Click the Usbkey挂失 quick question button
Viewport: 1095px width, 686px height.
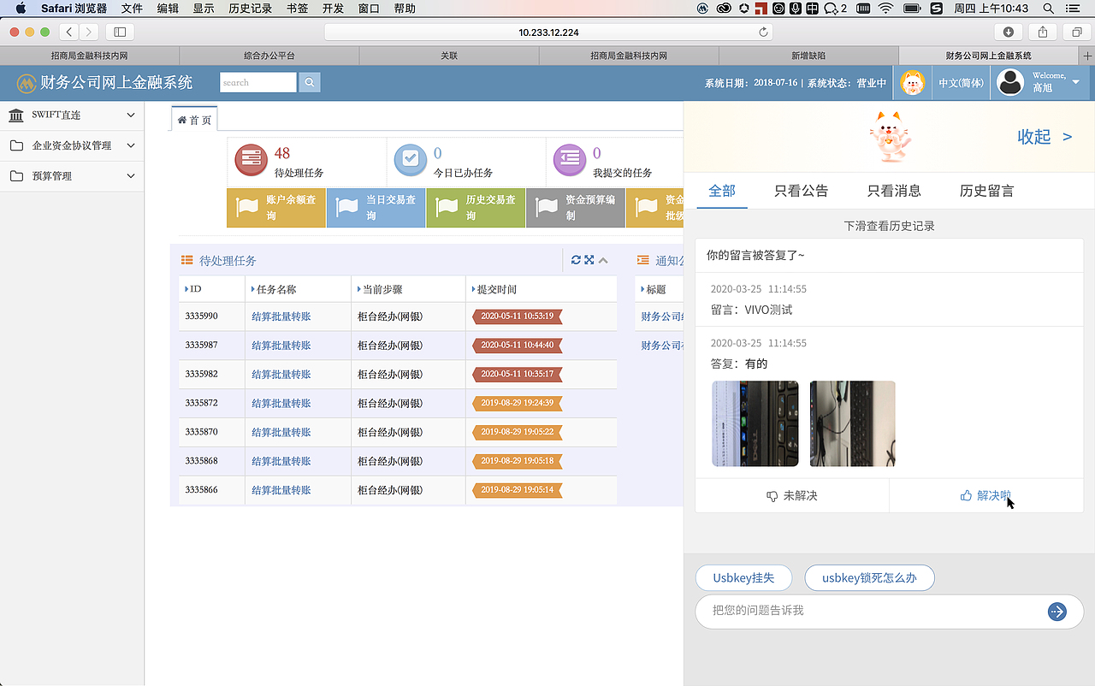click(x=743, y=577)
